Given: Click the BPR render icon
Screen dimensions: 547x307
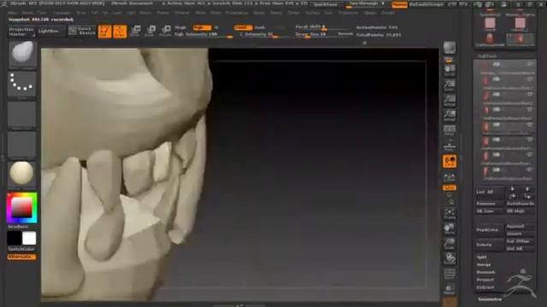Looking at the screenshot, I should (x=450, y=48).
